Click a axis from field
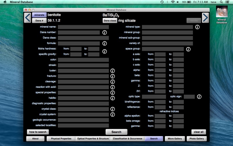 [160, 54]
